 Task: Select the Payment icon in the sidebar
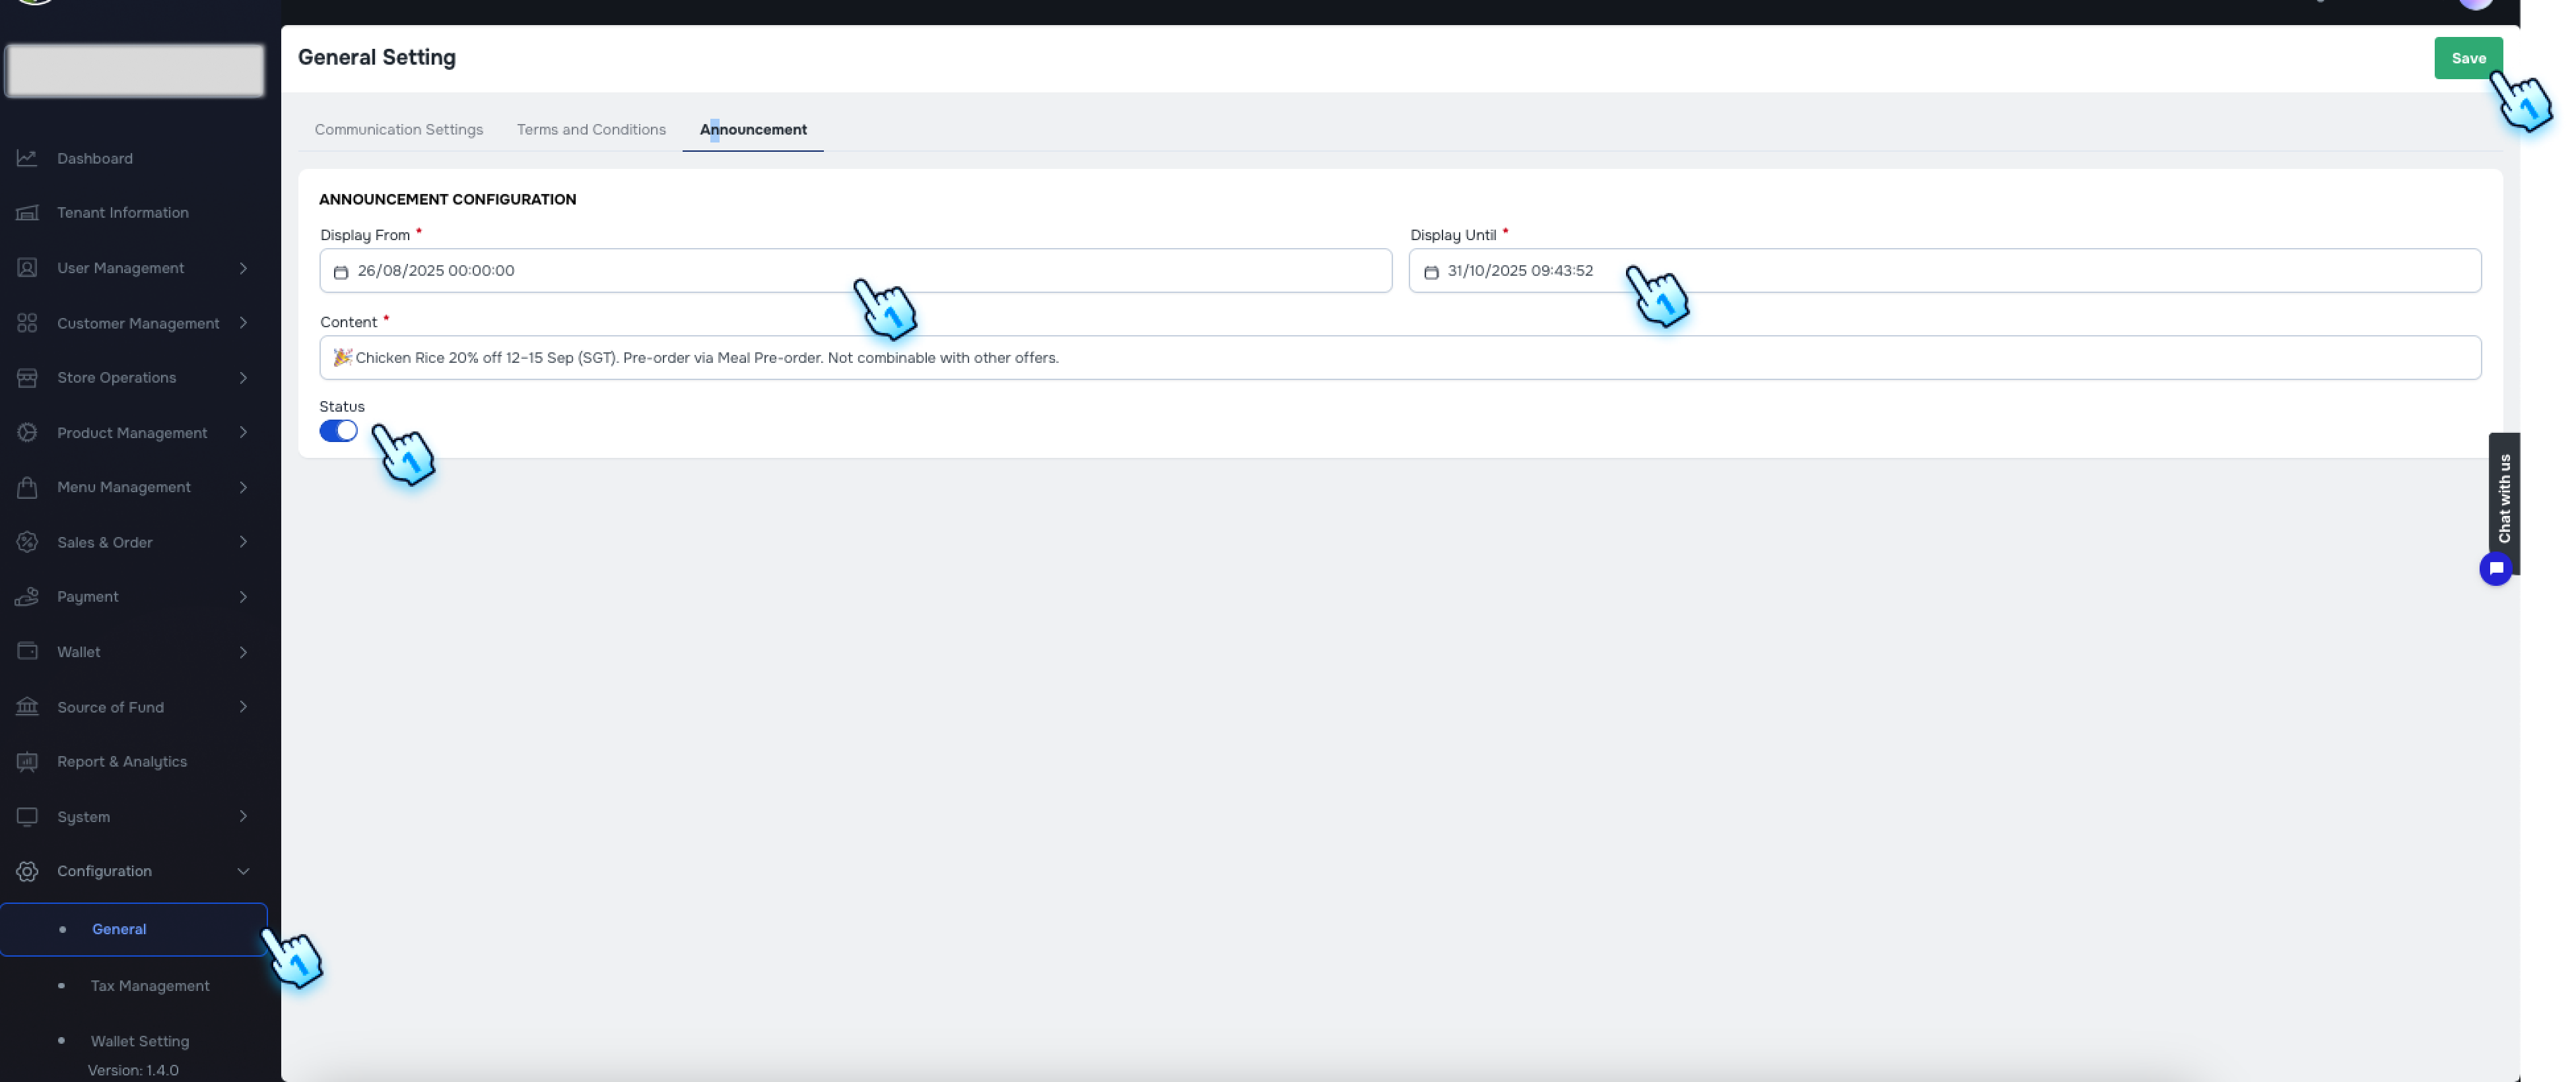[x=27, y=596]
